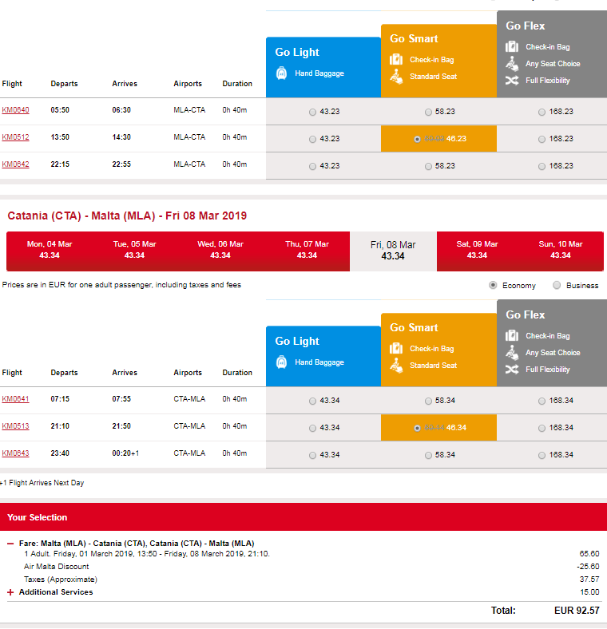Switch to the Thu, 07 Mar date tab
Screen dimensions: 607x629
point(307,250)
